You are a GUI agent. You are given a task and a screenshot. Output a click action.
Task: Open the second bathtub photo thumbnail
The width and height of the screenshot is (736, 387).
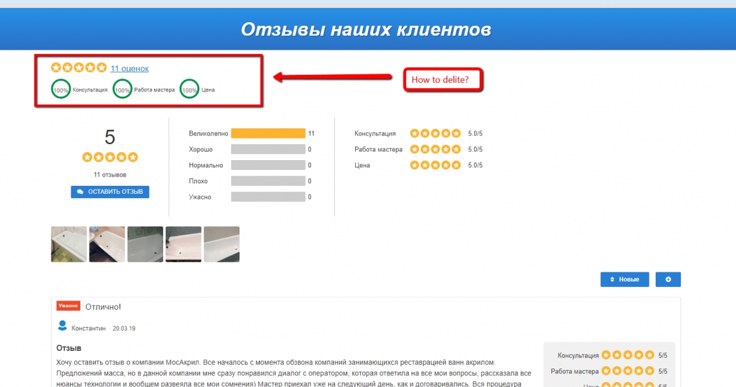(107, 244)
